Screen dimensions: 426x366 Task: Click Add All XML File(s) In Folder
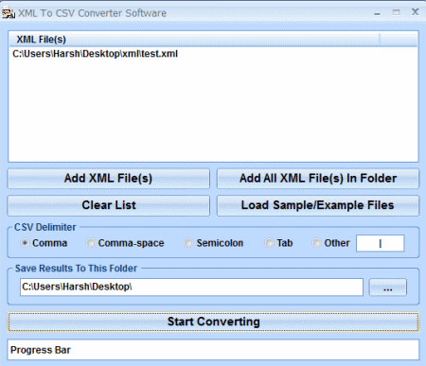click(x=318, y=179)
